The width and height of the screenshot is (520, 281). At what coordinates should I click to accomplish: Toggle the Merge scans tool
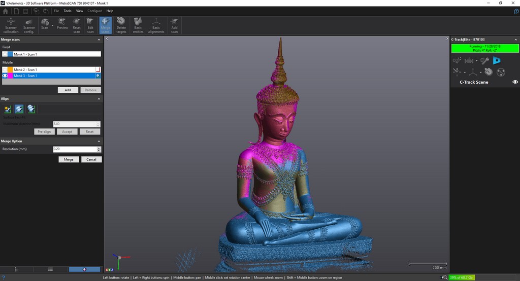coord(106,25)
